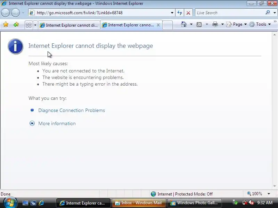The height and width of the screenshot is (208, 278).
Task: Click the Back navigation button
Action: click(5, 13)
